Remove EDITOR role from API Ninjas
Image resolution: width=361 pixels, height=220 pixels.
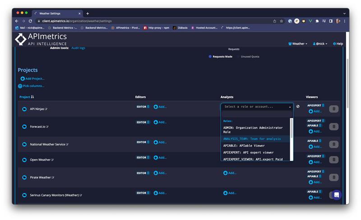(x=148, y=107)
